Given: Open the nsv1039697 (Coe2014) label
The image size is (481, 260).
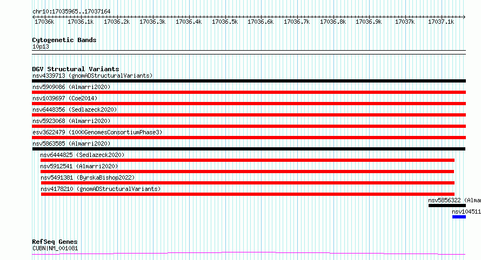Looking at the screenshot, I should 65,98.
